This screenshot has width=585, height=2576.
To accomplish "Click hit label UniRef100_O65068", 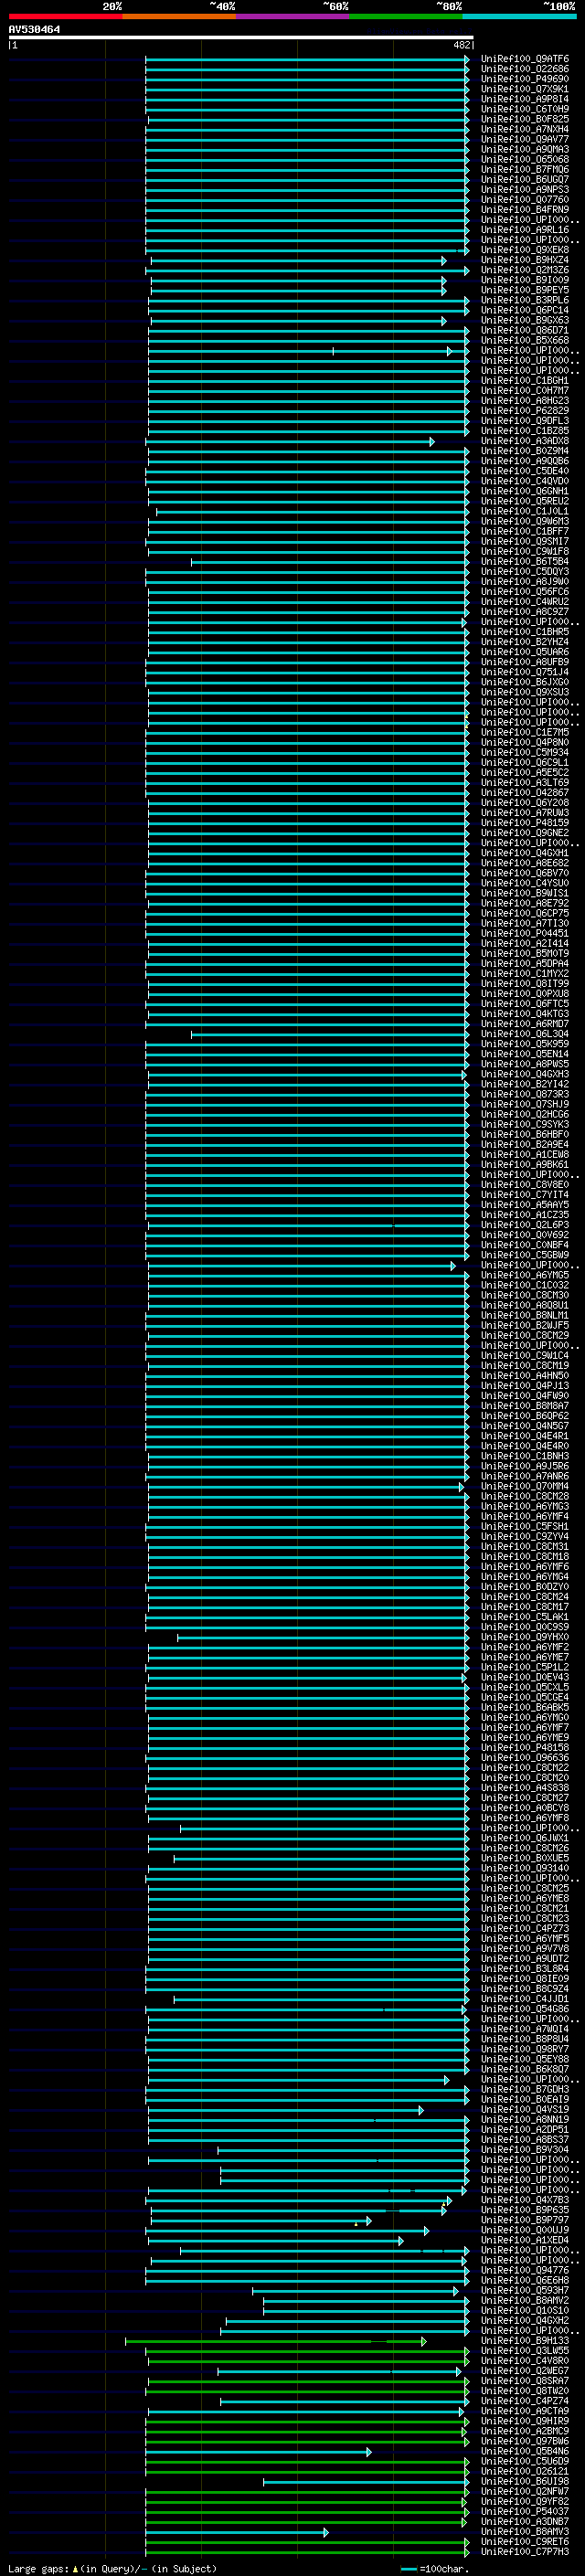I will point(525,160).
